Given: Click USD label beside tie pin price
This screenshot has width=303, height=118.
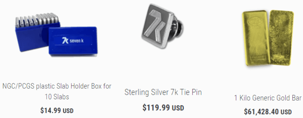Looking at the screenshot, I should 178,108.
